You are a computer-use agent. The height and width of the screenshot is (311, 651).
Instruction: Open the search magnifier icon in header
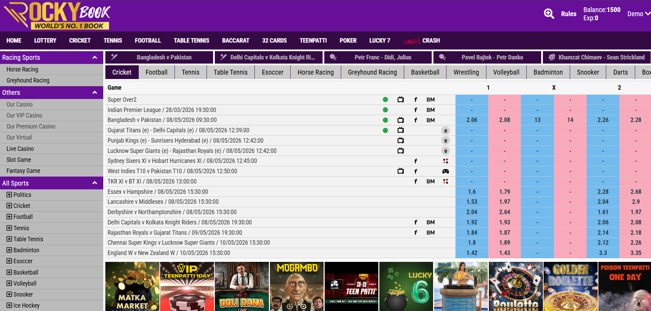tap(549, 14)
